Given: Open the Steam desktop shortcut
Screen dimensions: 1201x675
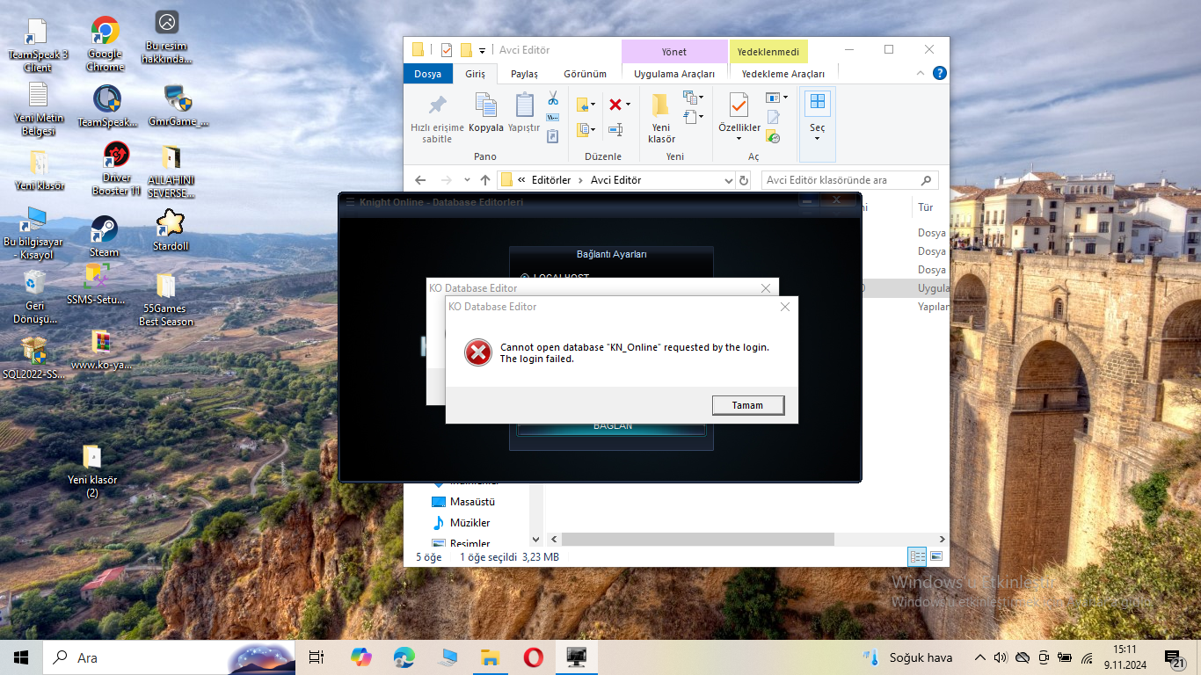Looking at the screenshot, I should pos(104,236).
